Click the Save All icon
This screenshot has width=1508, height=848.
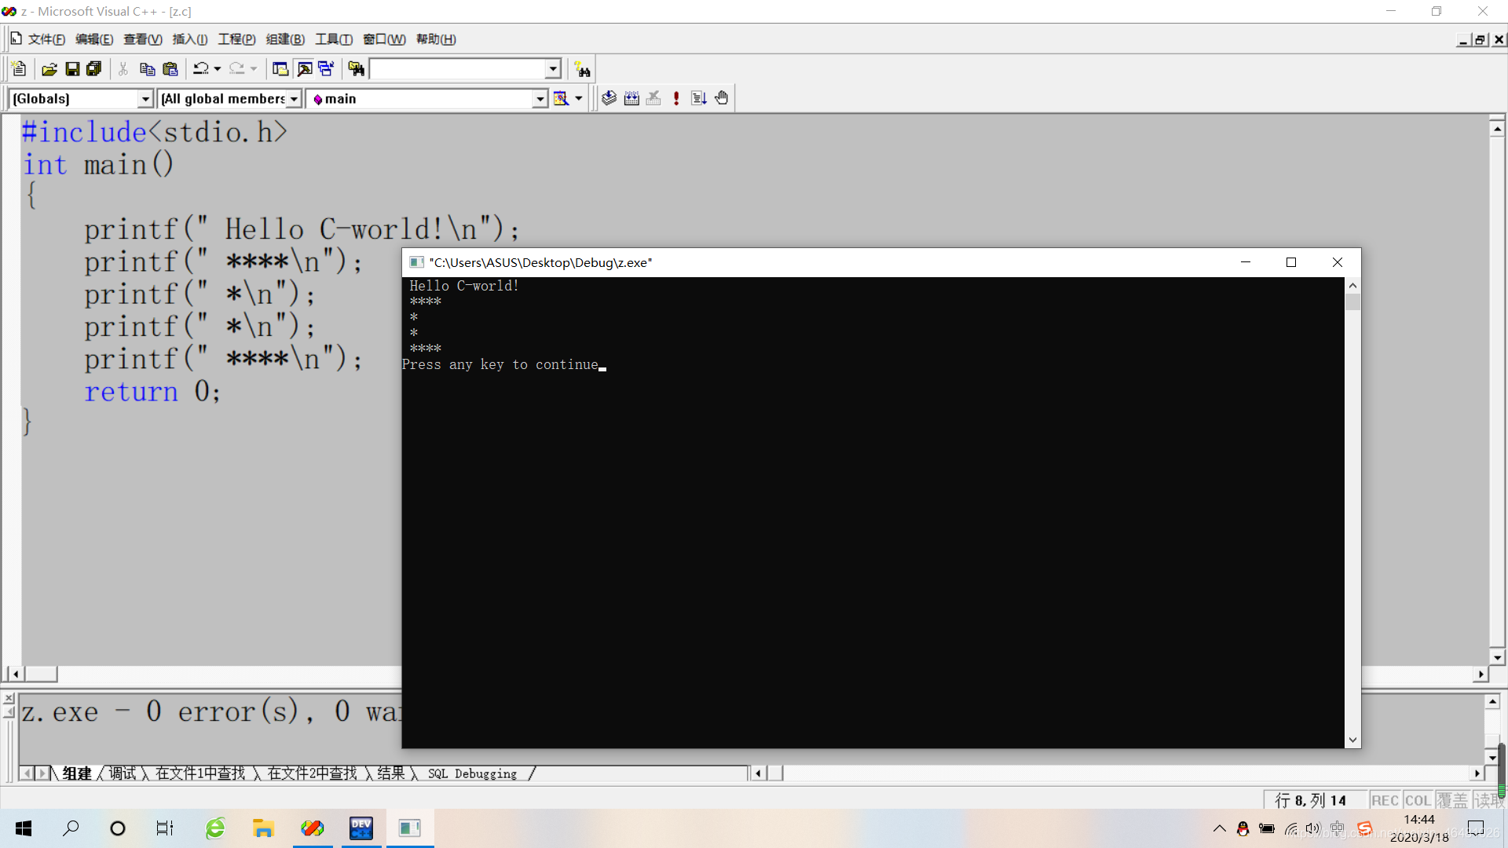click(x=94, y=69)
